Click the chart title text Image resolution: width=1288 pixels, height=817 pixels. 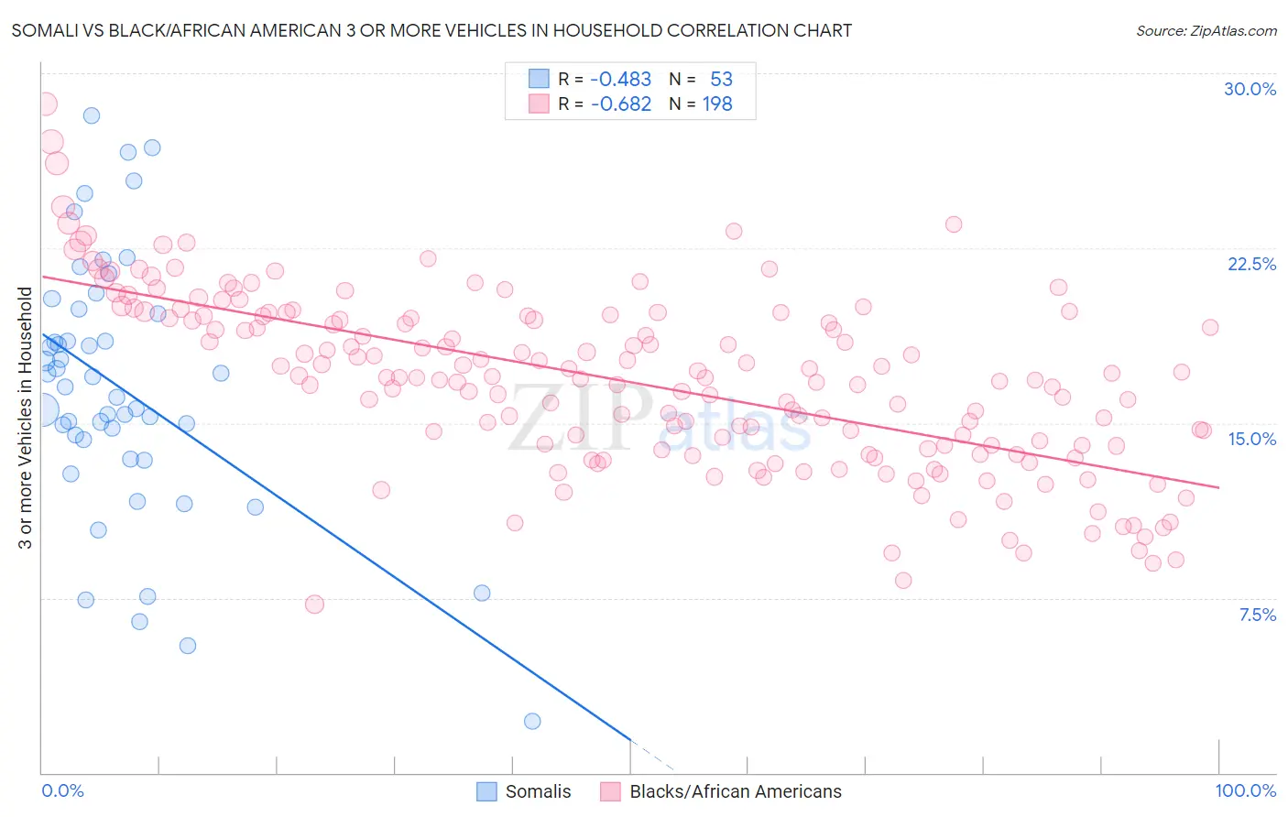431,30
